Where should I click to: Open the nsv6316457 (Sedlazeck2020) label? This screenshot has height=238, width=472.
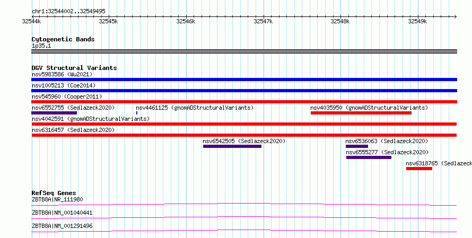(x=73, y=130)
